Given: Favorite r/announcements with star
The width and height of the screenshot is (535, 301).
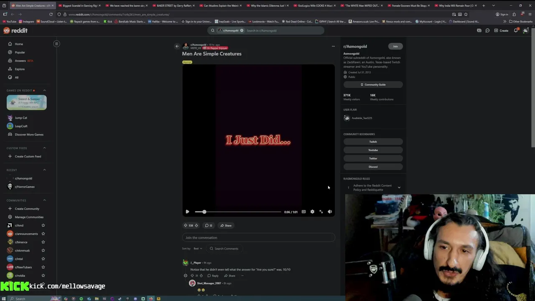Looking at the screenshot, I should coord(43,234).
